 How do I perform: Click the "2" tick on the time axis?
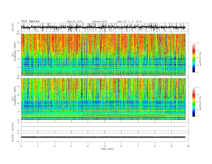point(55,146)
